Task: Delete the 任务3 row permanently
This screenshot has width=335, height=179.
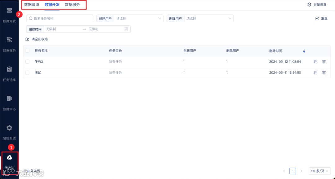Action: click(x=324, y=62)
